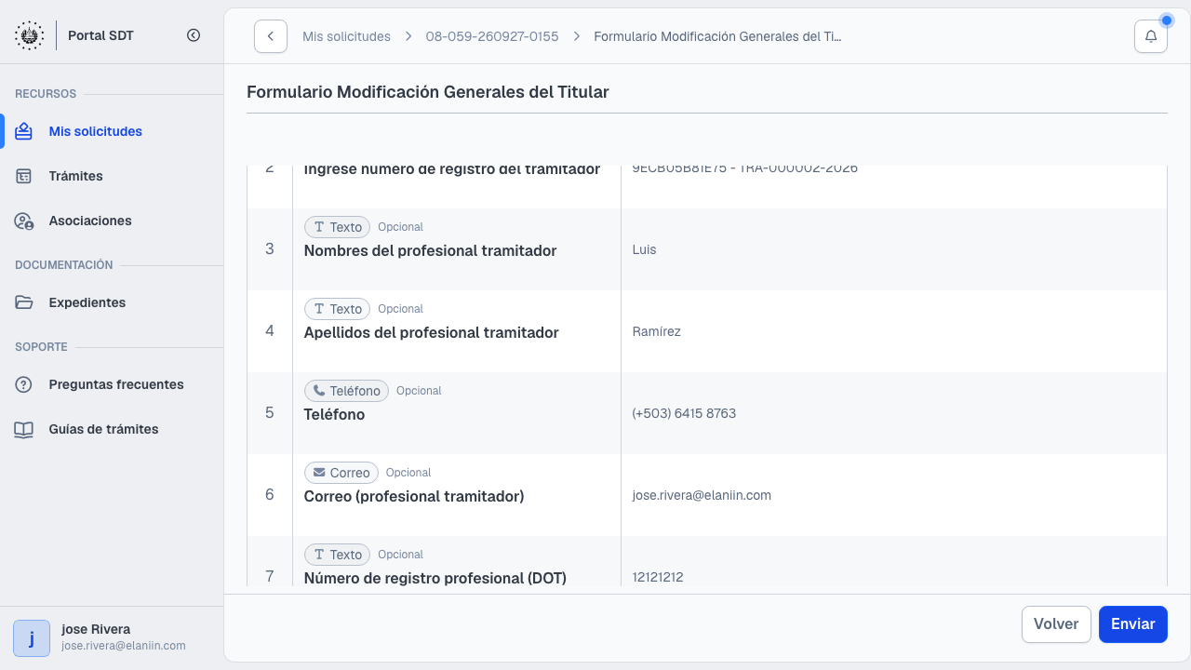This screenshot has width=1191, height=670.
Task: Click the Portal SDT emblem logo
Action: [x=29, y=35]
